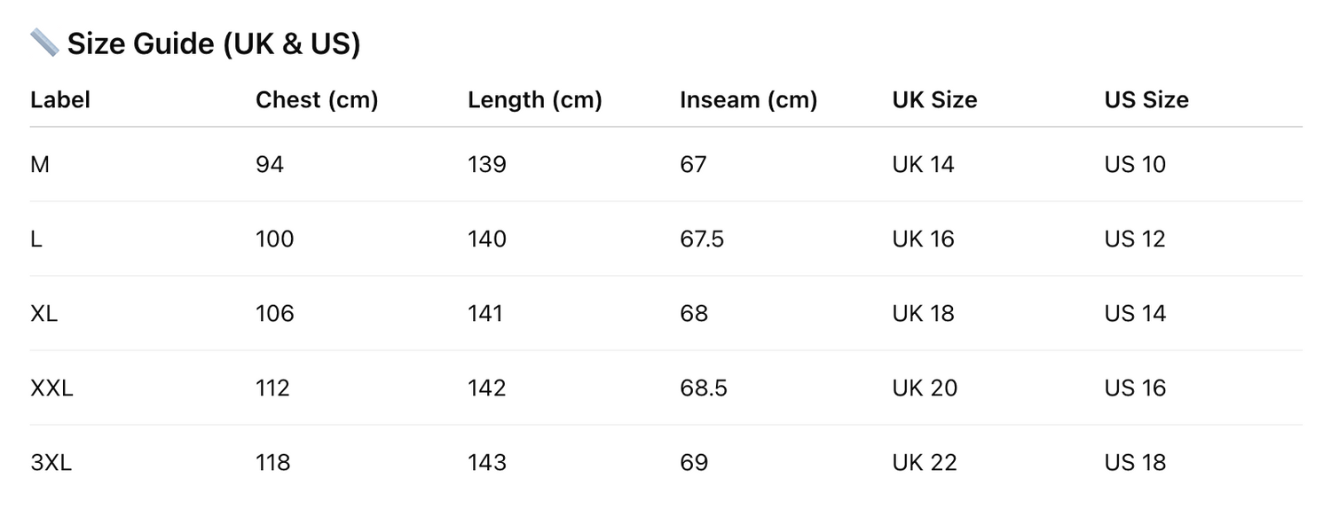
Task: Click the ruler icon beside Size Guide
Action: (x=44, y=43)
